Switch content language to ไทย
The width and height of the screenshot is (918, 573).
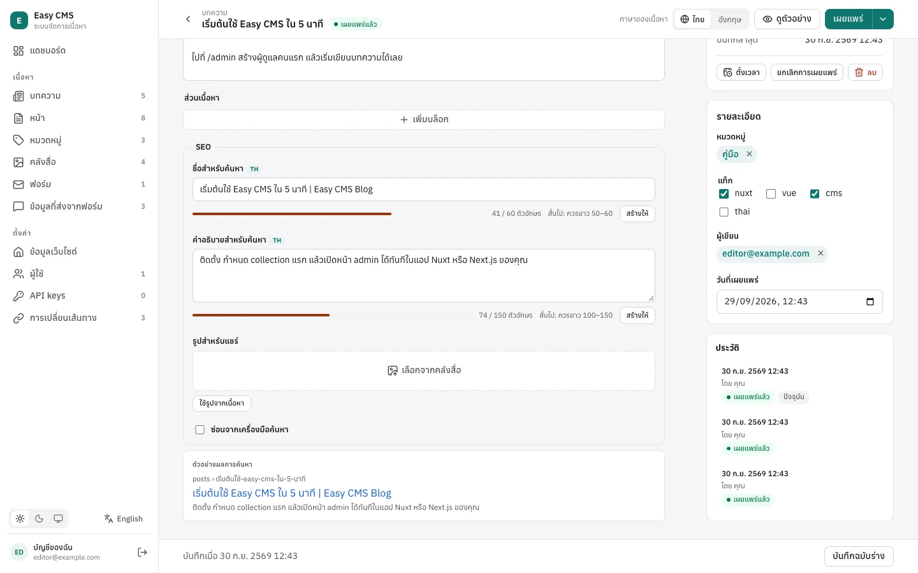pyautogui.click(x=692, y=19)
